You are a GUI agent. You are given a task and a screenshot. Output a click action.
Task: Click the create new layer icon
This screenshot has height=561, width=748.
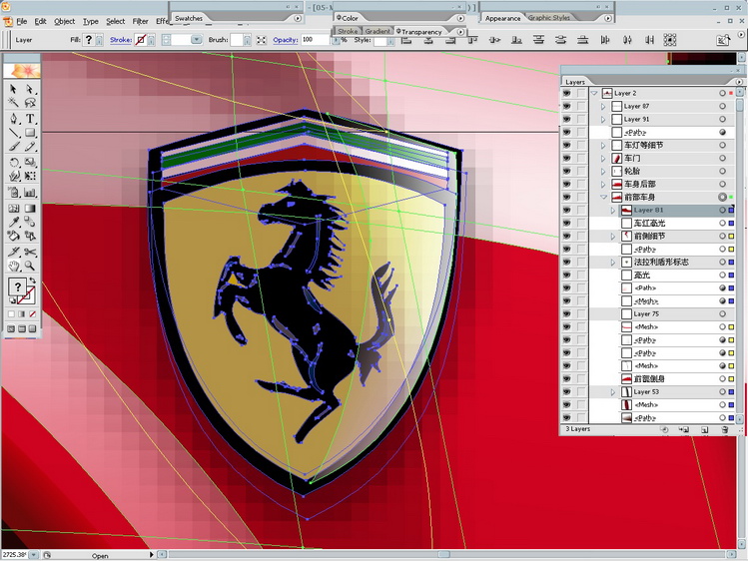pyautogui.click(x=705, y=429)
